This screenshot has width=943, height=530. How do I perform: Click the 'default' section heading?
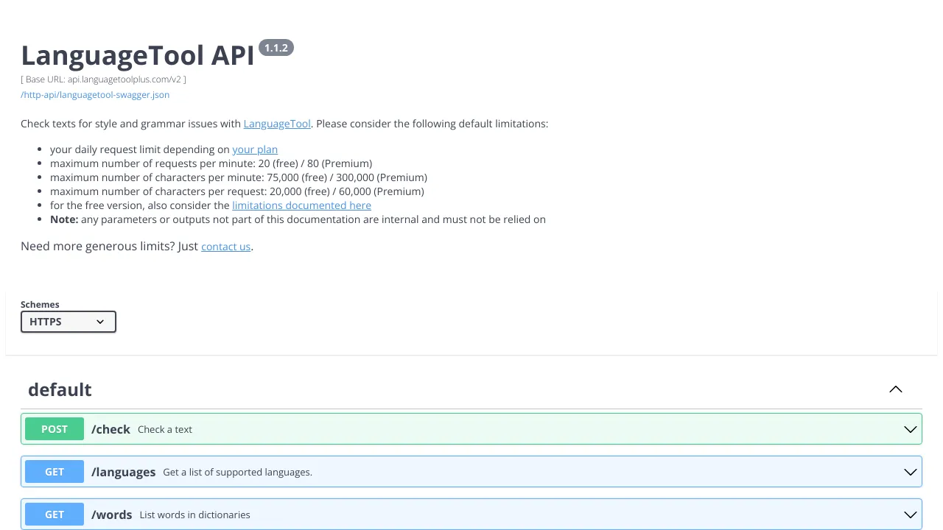pos(60,389)
